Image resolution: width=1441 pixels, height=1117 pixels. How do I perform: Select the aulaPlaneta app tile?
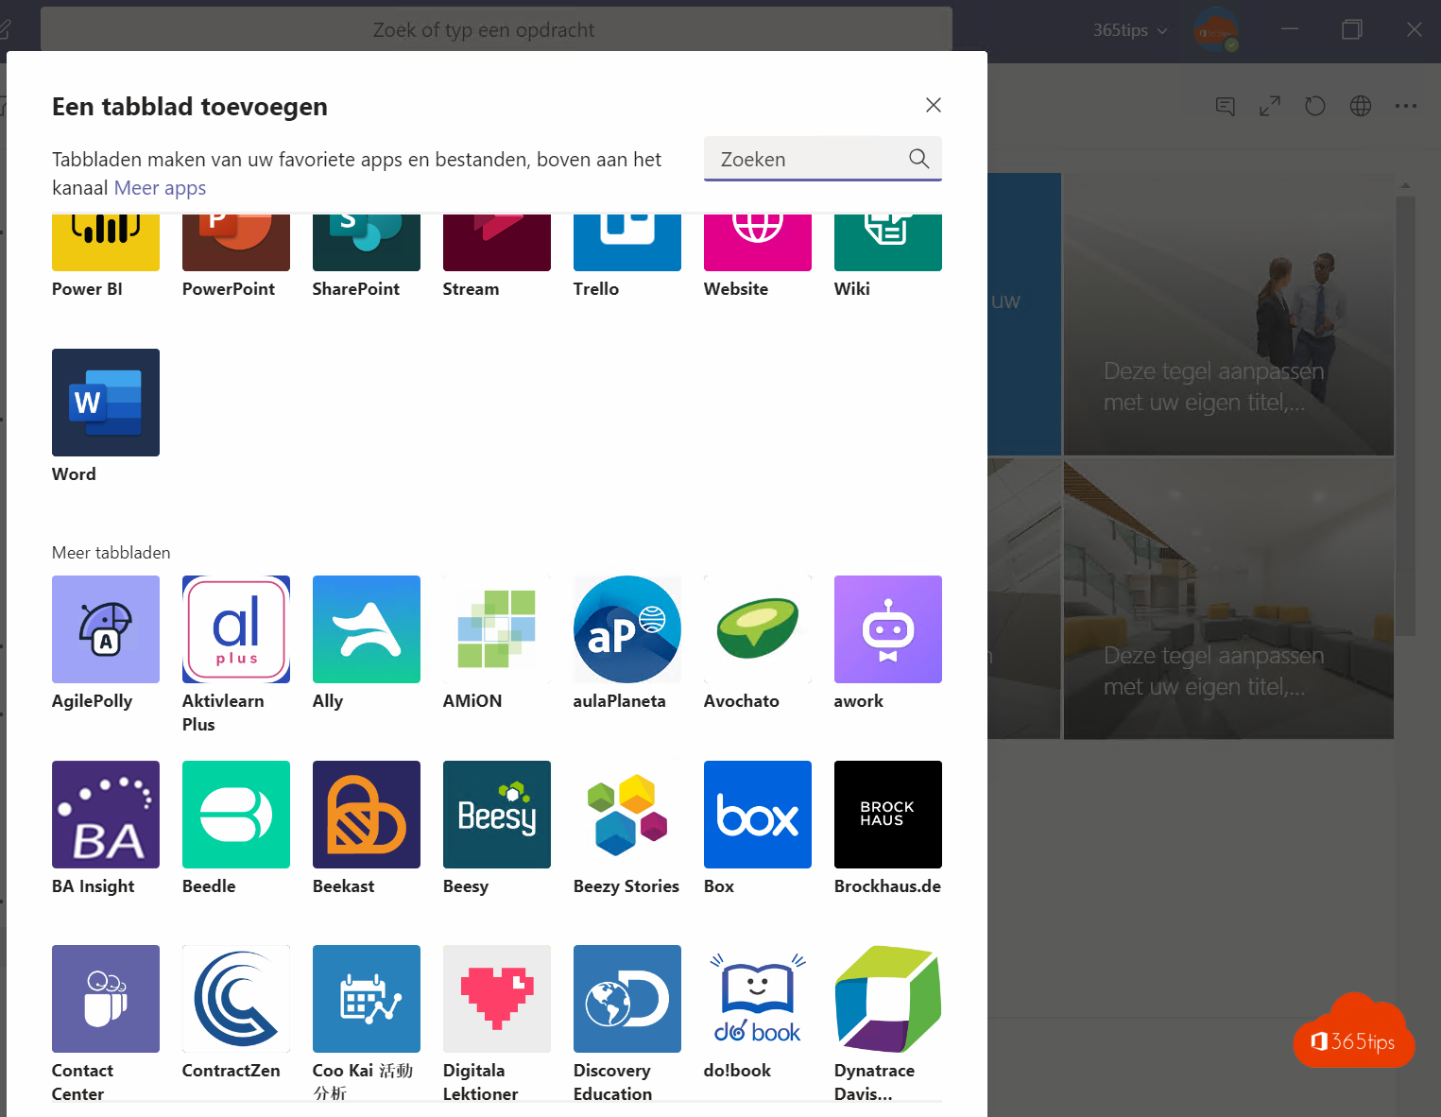[x=627, y=629]
